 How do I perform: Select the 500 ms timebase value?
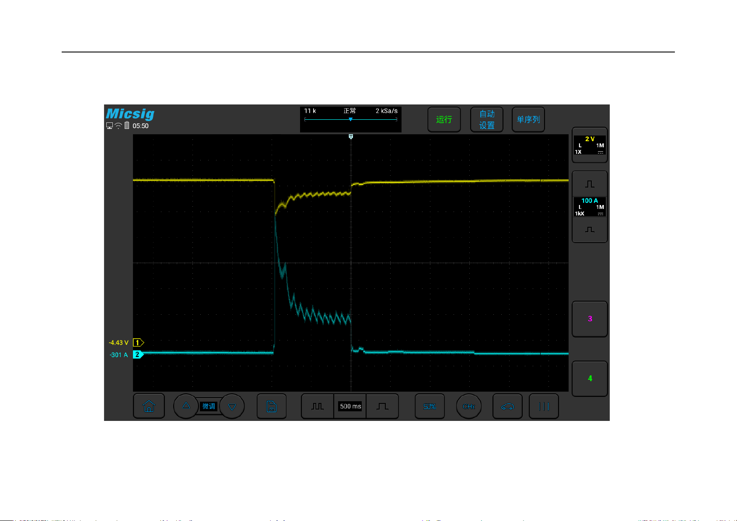click(x=350, y=406)
